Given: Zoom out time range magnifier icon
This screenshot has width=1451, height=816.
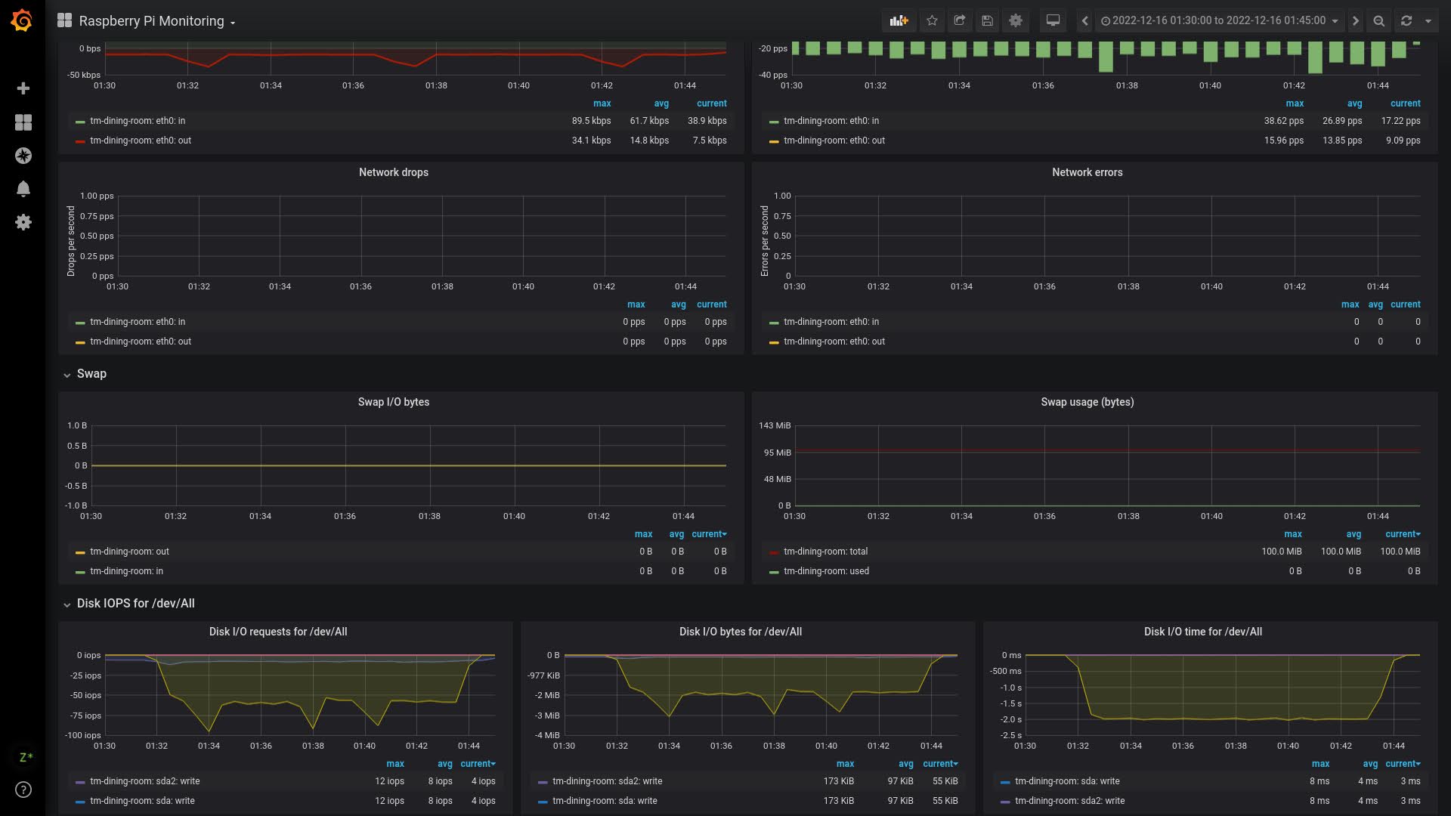Looking at the screenshot, I should coord(1379,21).
